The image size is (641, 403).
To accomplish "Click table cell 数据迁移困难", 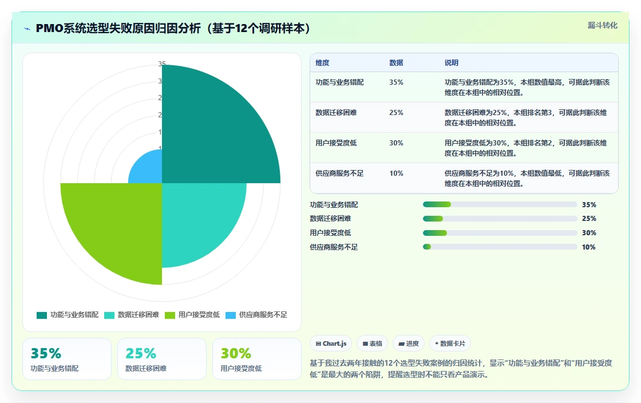I will tap(336, 112).
